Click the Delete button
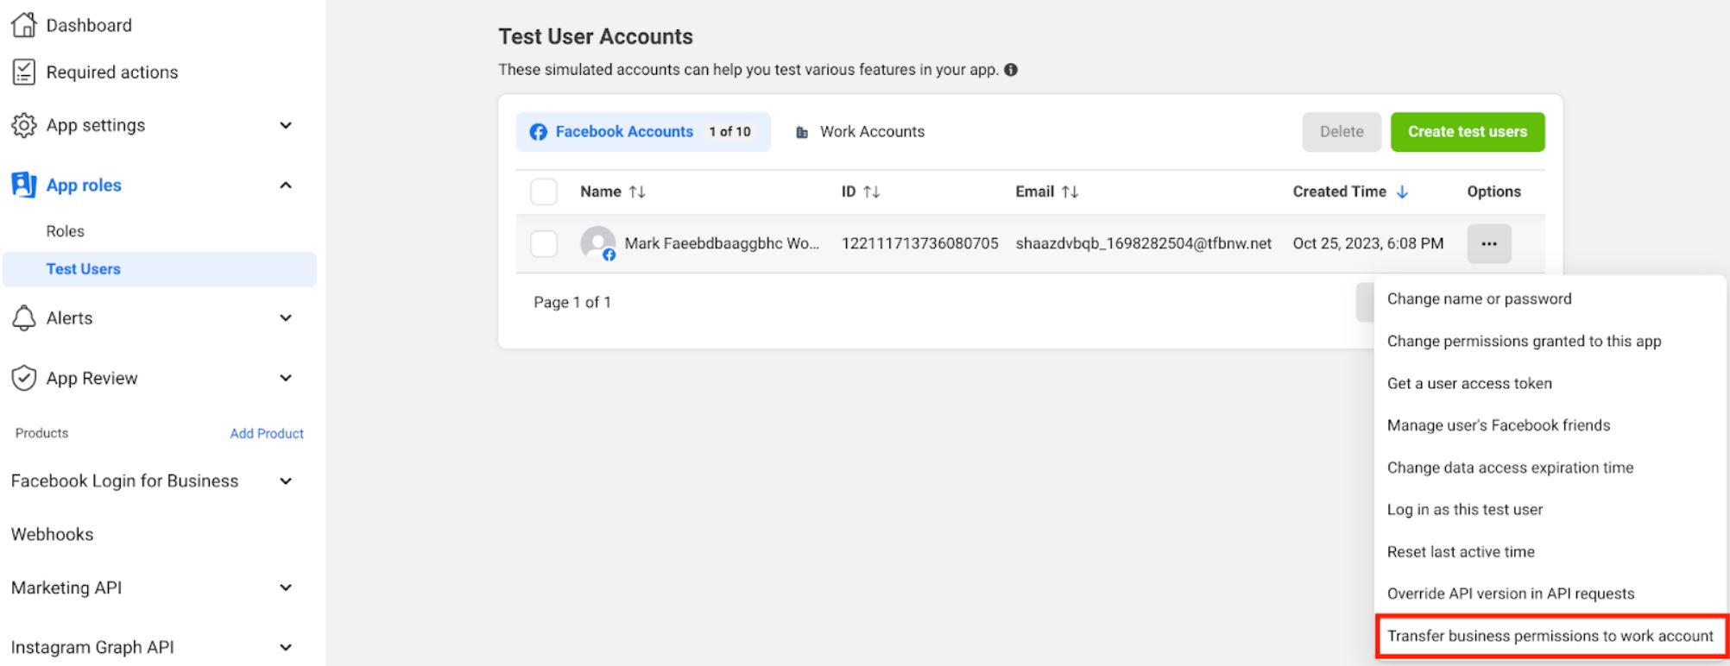 click(1342, 132)
